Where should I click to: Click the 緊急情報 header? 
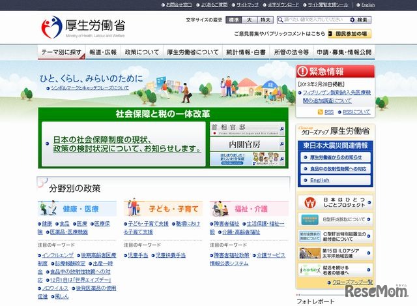click(x=336, y=71)
